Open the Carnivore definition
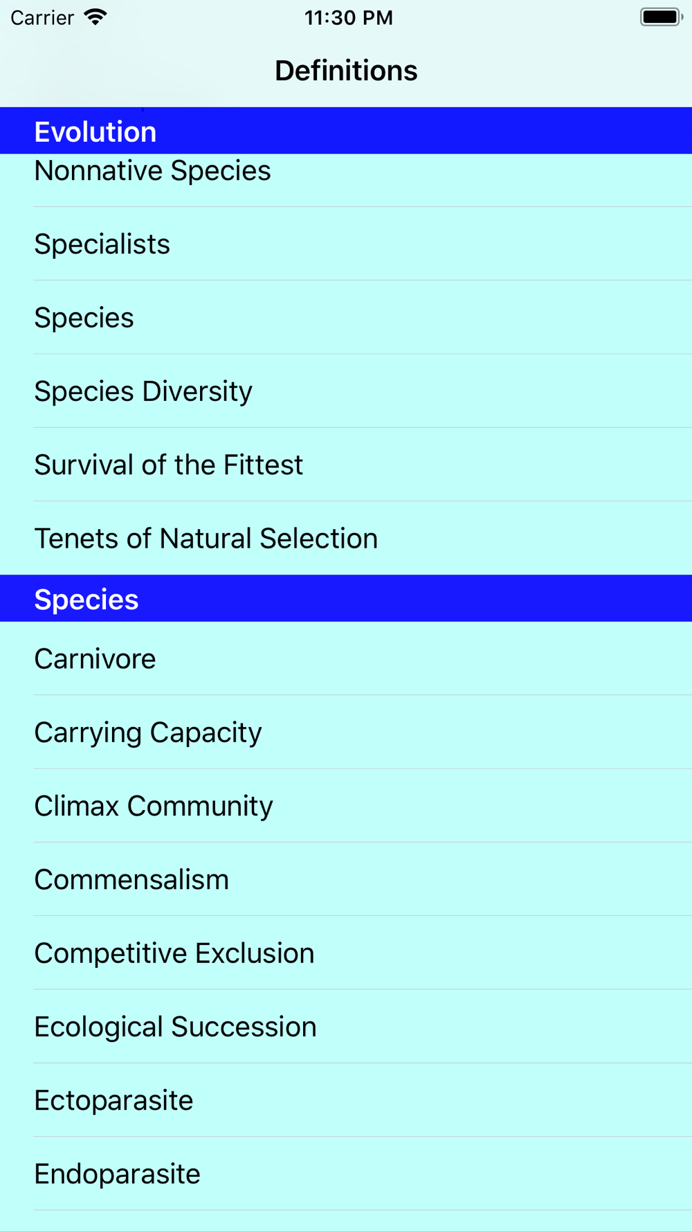 point(346,658)
